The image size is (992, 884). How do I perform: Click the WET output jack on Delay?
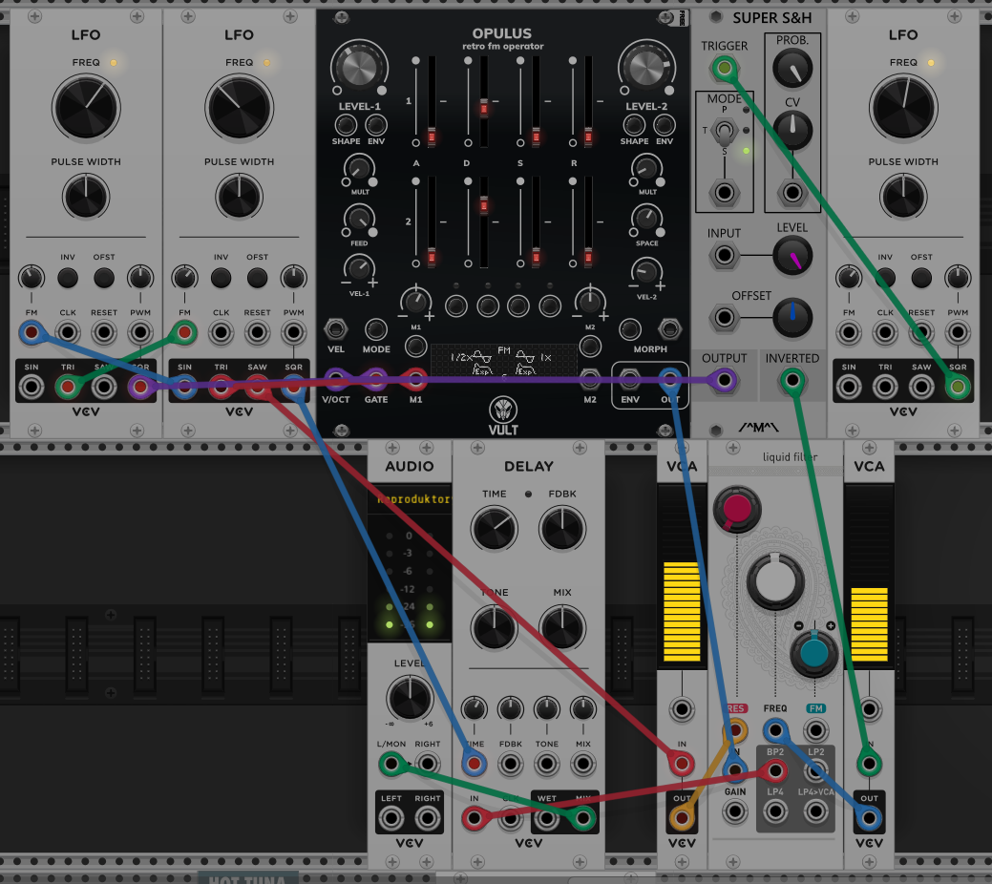(x=547, y=819)
